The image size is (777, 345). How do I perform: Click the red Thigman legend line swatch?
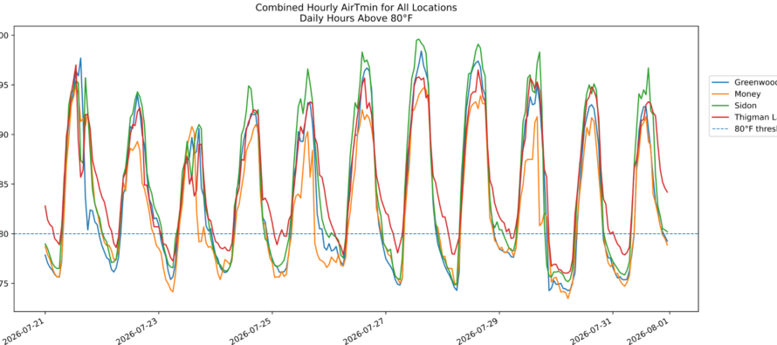(720, 118)
